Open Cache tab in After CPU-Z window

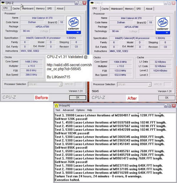click(105, 9)
